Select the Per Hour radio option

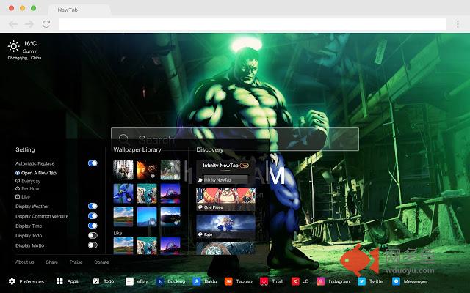(x=18, y=189)
